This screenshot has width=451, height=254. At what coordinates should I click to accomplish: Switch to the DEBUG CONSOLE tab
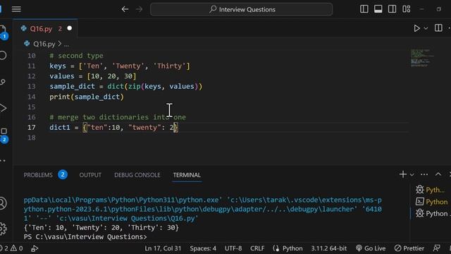(x=137, y=175)
